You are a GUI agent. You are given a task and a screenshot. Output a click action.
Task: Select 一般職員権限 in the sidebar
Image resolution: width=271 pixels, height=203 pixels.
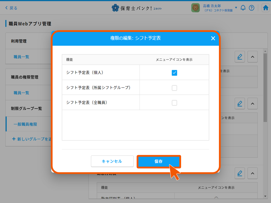[x=25, y=124]
